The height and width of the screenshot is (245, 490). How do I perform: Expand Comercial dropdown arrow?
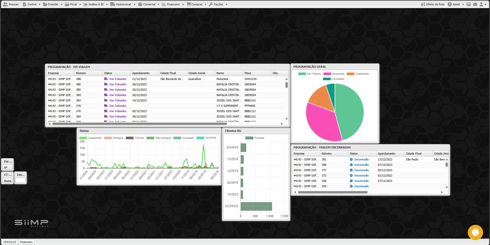click(x=158, y=4)
